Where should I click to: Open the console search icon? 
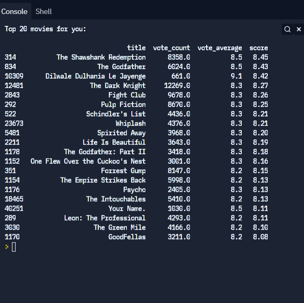coord(288,29)
